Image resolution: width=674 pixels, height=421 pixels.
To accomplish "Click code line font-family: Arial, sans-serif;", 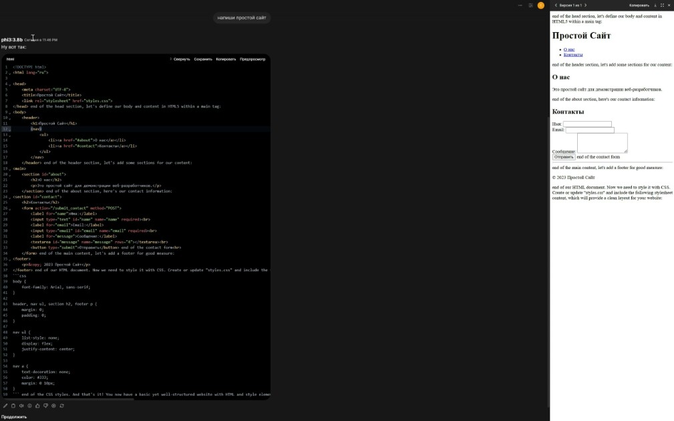I will tap(56, 287).
